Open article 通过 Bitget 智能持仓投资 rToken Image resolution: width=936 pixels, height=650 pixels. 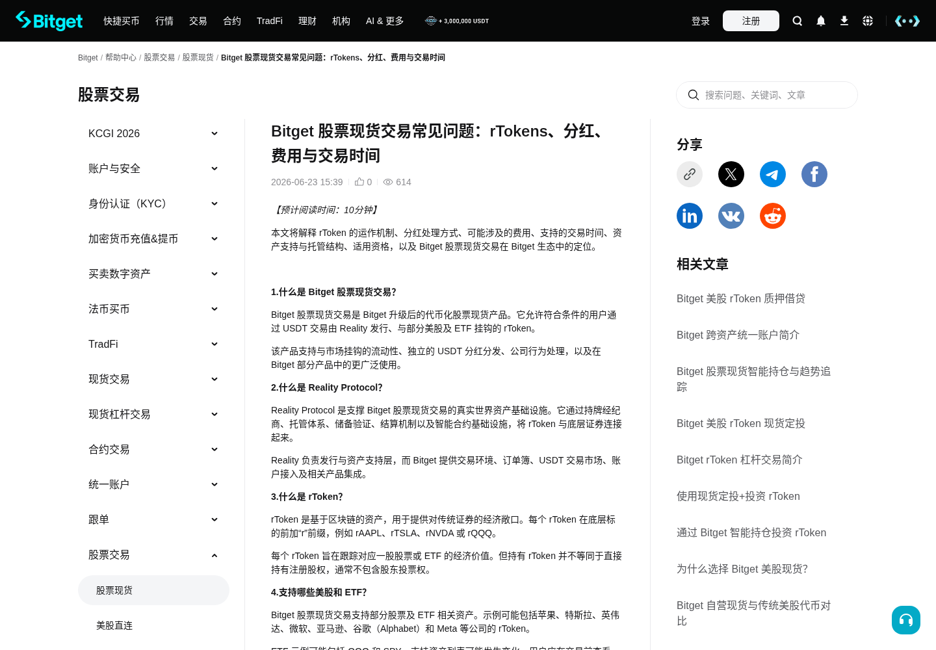(751, 532)
